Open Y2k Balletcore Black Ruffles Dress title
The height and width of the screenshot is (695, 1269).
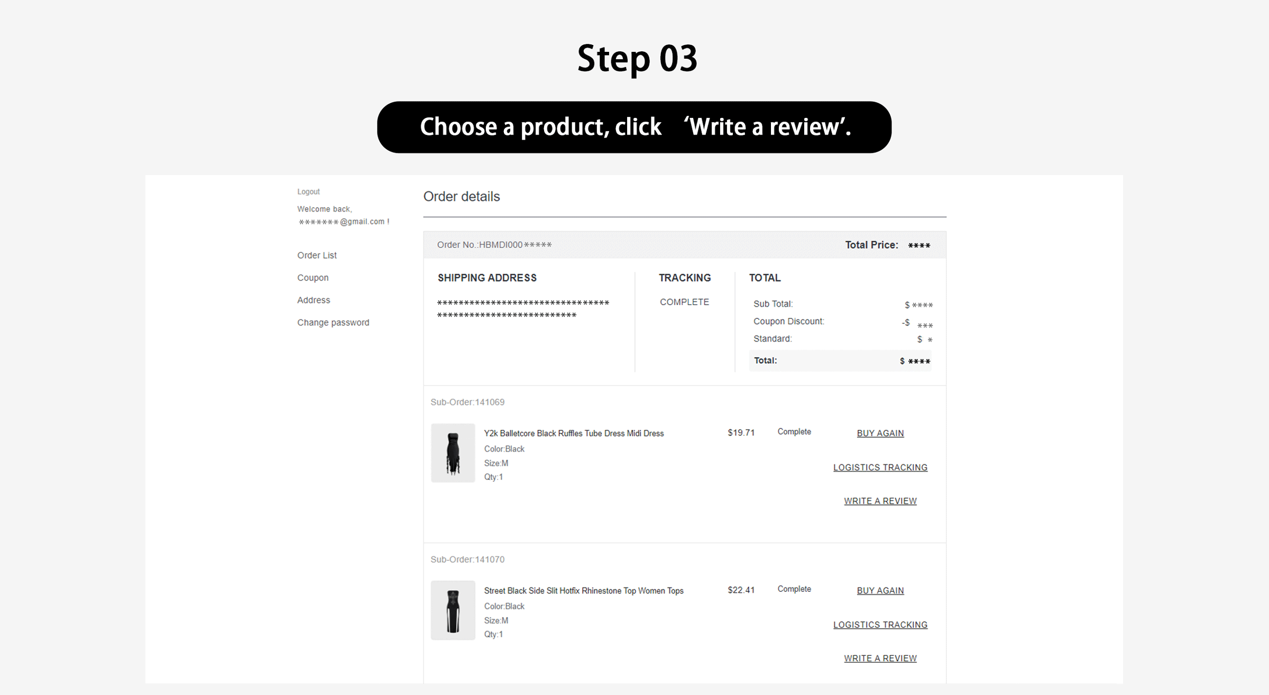[574, 433]
